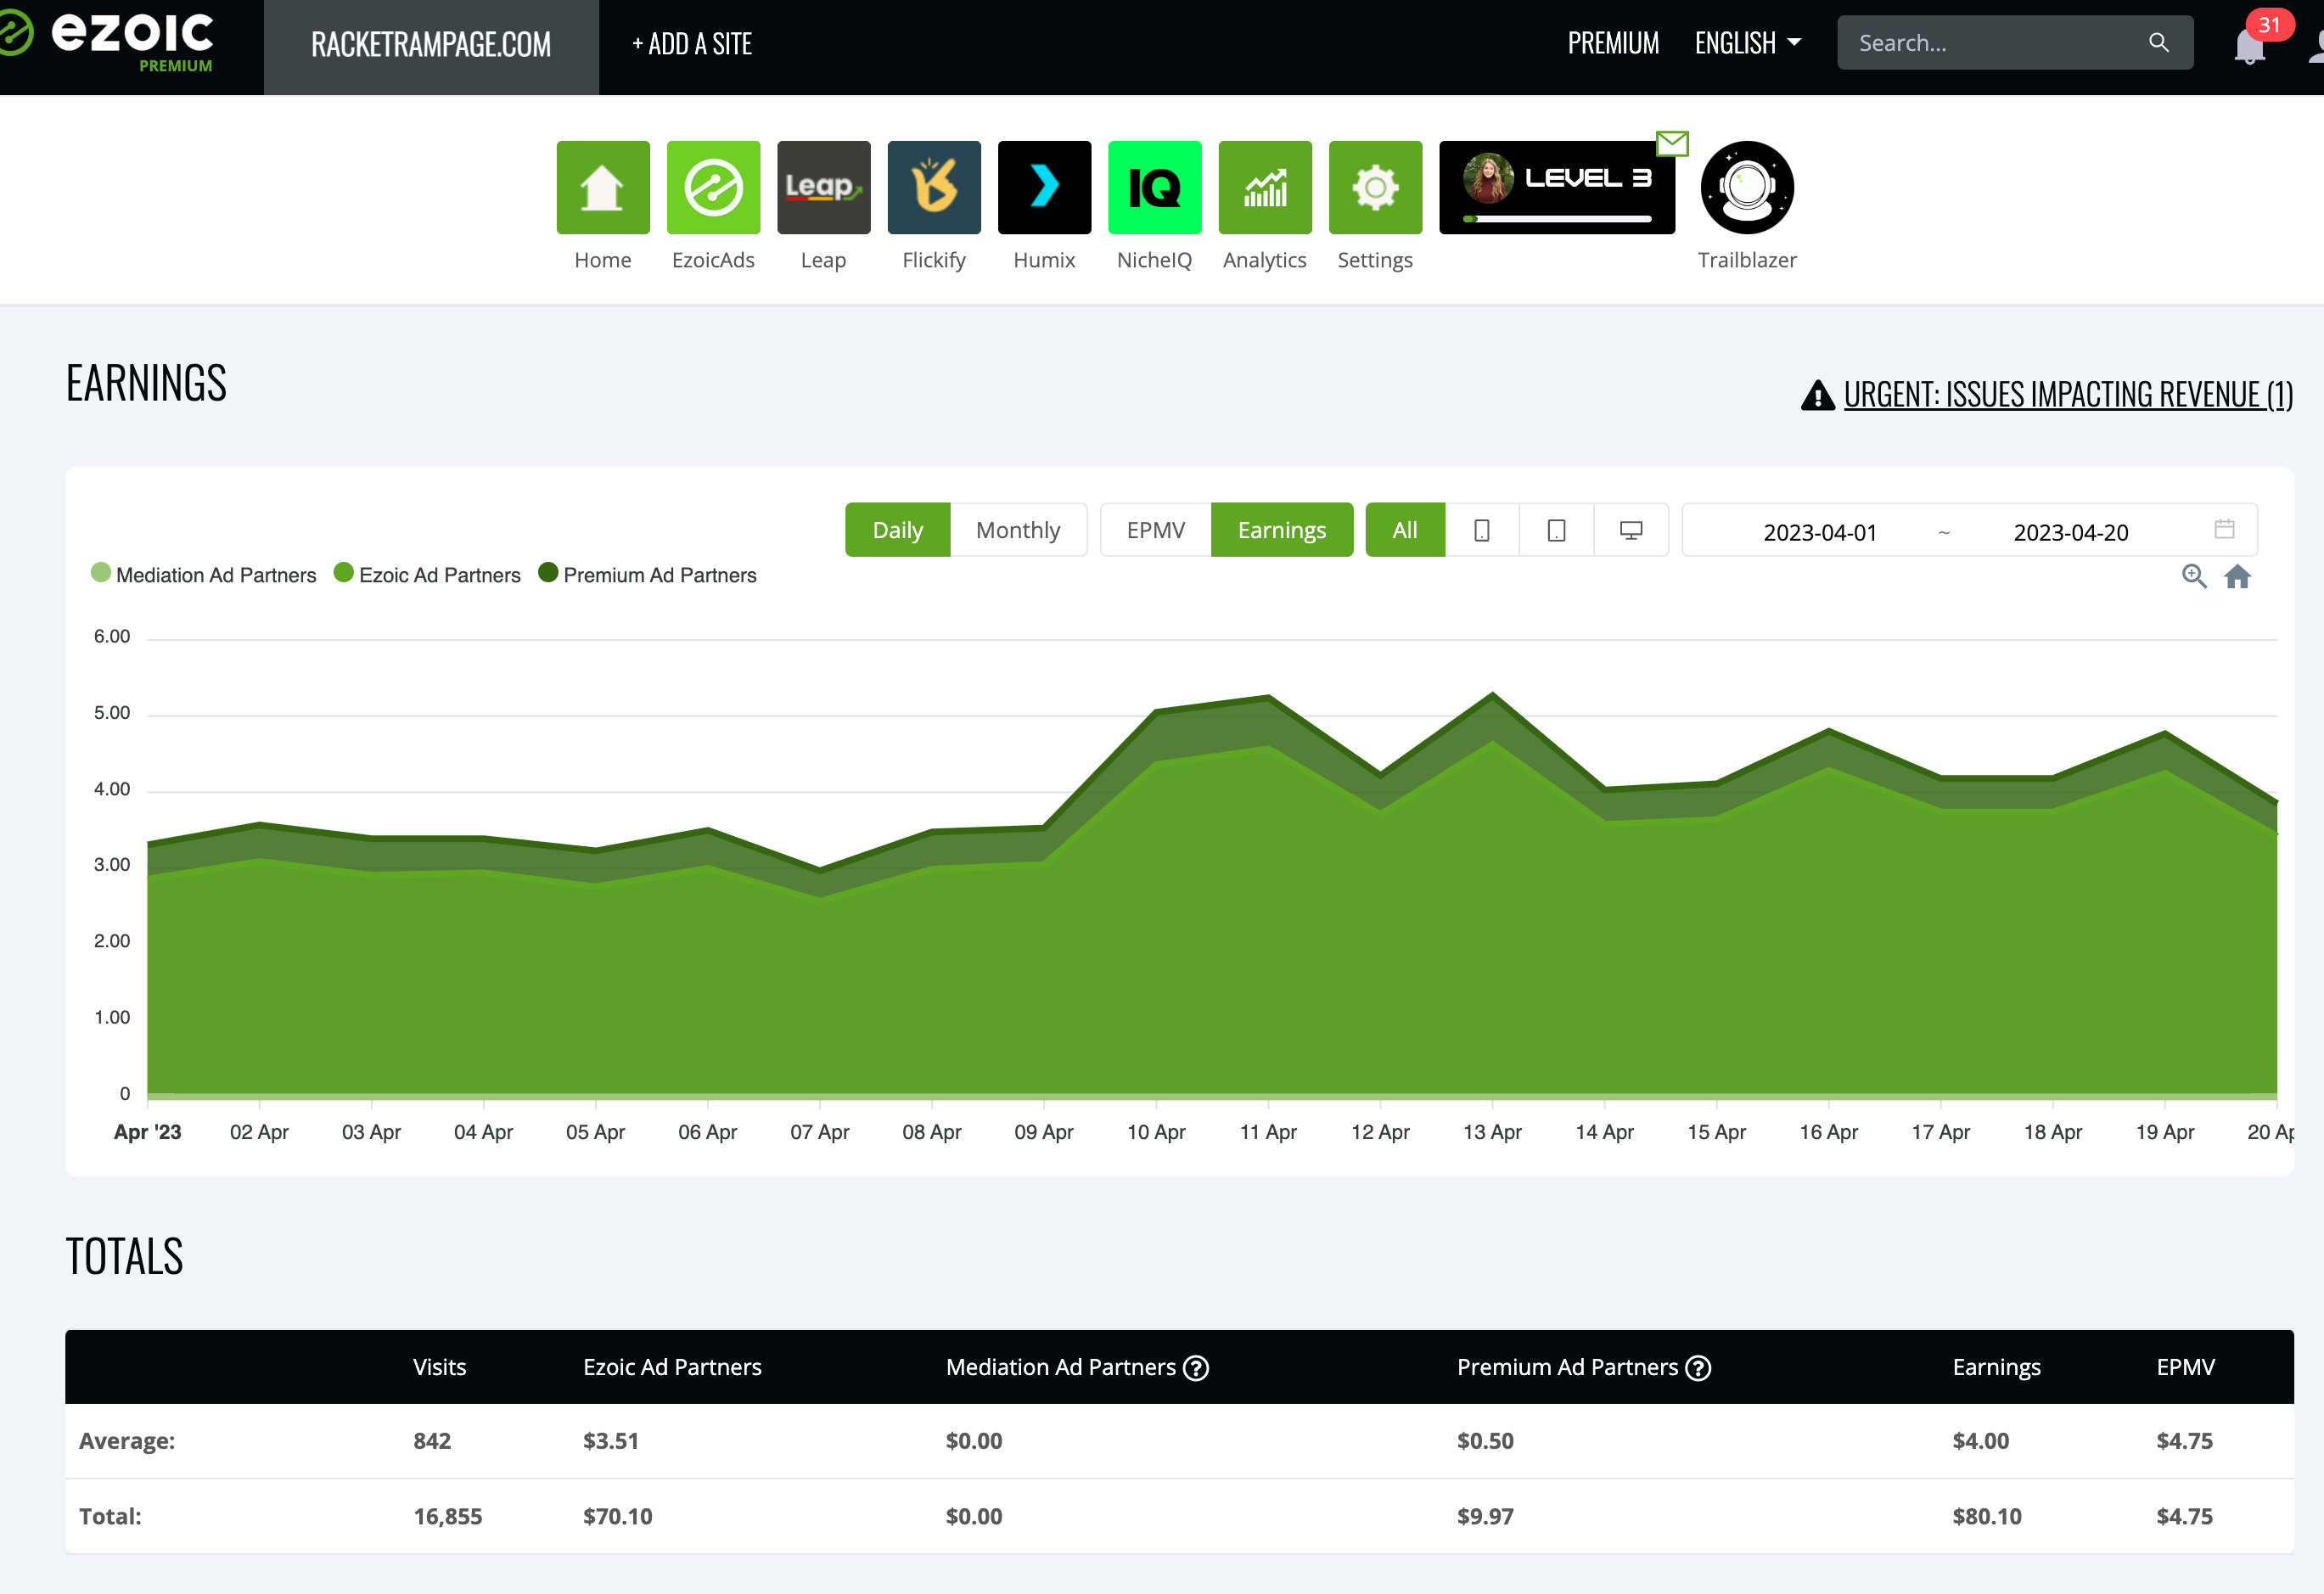Select total visits value 16,855
The height and width of the screenshot is (1594, 2324).
[x=447, y=1516]
